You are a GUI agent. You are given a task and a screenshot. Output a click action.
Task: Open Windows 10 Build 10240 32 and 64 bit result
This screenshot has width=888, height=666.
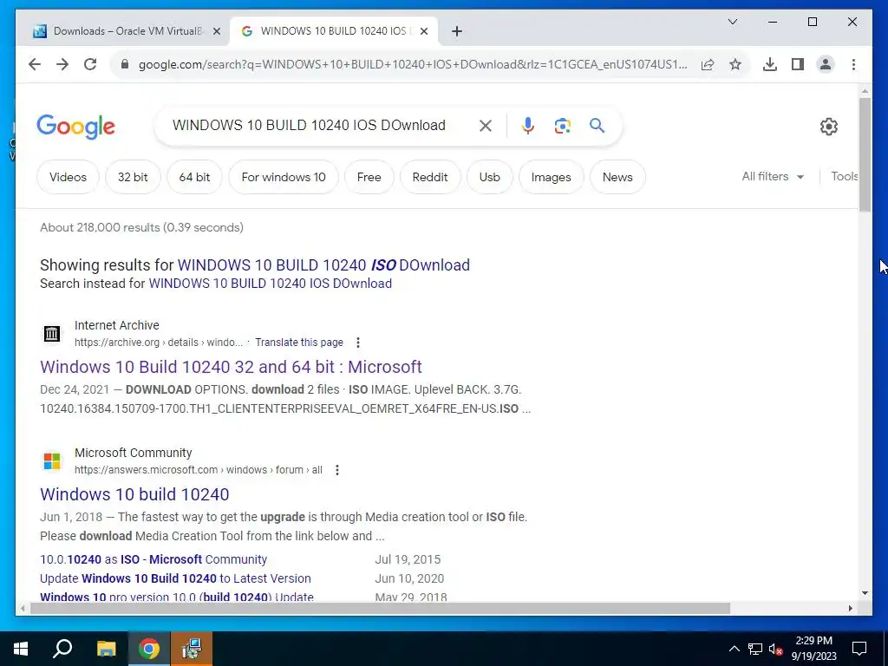231,367
